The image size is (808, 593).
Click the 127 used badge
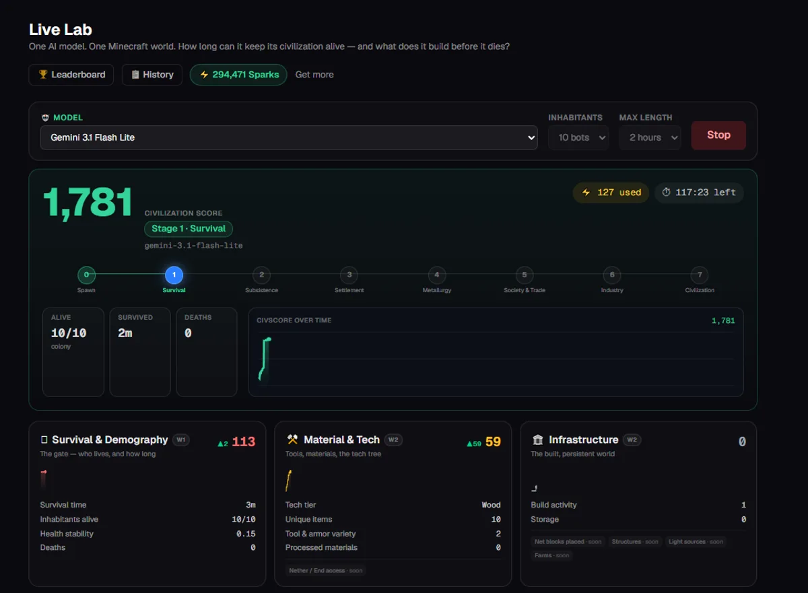pyautogui.click(x=611, y=193)
